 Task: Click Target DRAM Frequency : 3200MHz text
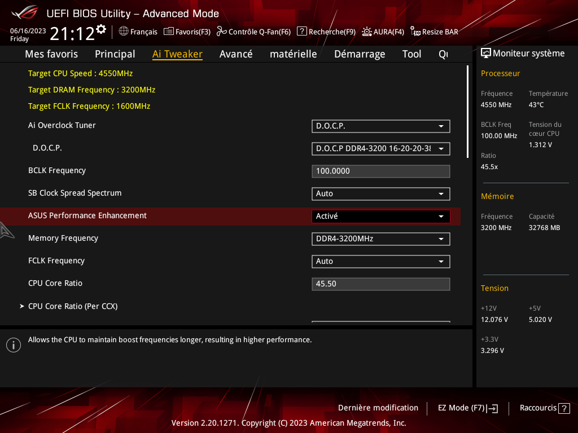coord(92,90)
